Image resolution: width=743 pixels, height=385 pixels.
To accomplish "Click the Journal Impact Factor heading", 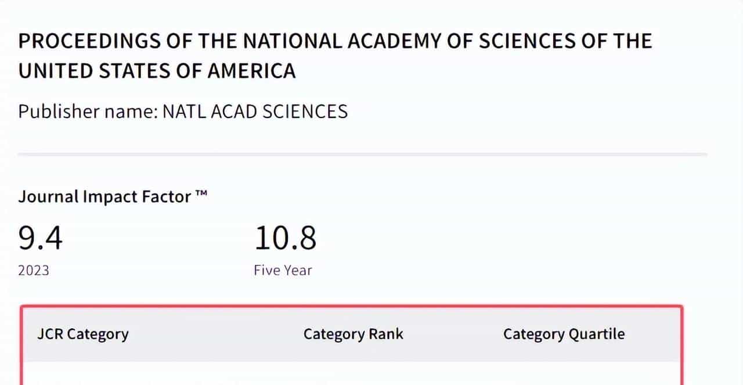I will tap(104, 197).
